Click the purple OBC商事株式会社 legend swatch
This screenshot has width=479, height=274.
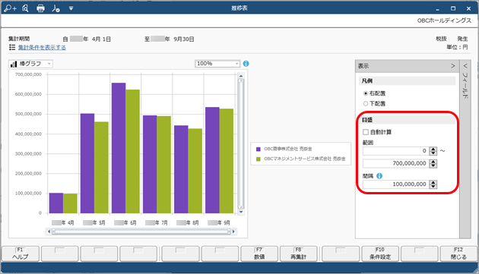(x=259, y=149)
